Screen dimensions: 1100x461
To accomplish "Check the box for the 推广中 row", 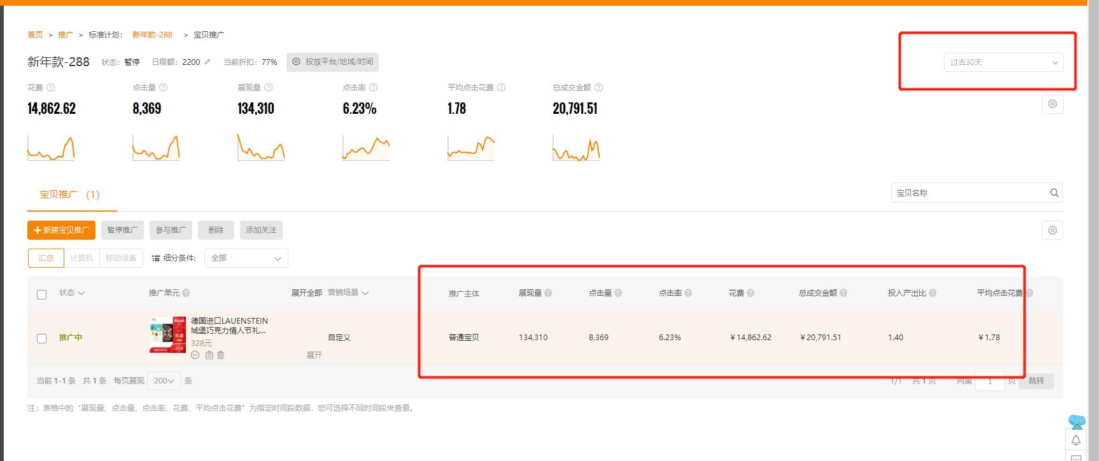I will 42,338.
